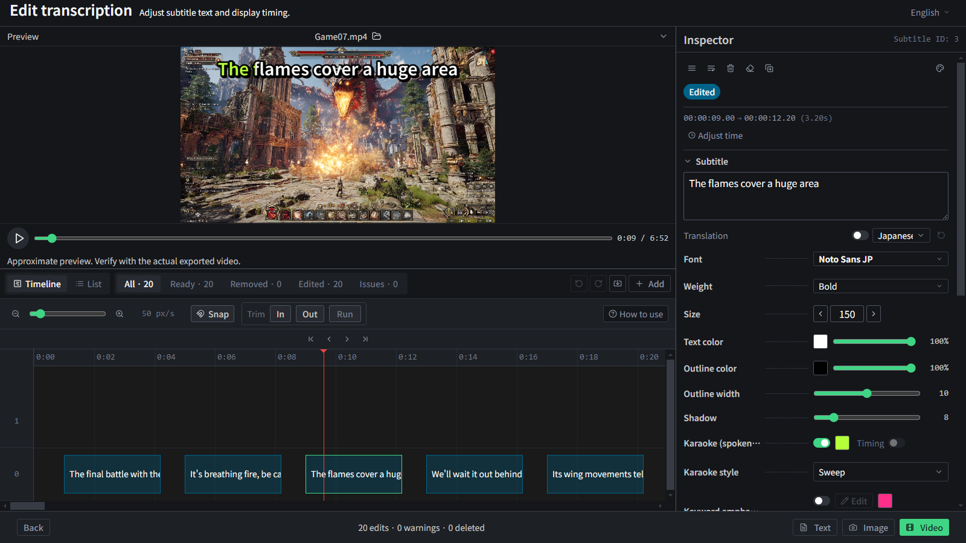Image resolution: width=966 pixels, height=543 pixels.
Task: Increase font size with right arrow
Action: [x=874, y=314]
